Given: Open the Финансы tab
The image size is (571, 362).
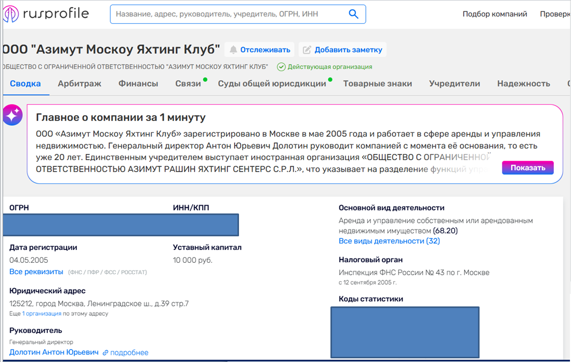Looking at the screenshot, I should 138,84.
